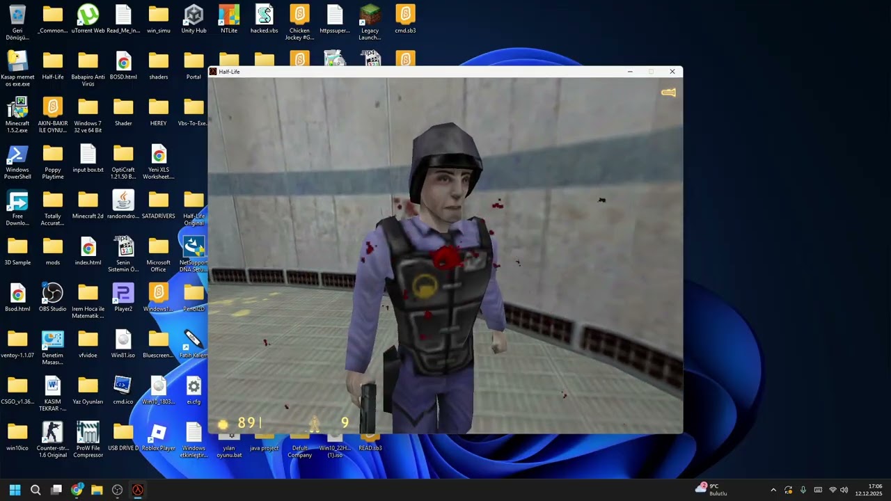Open the Unity Hub desktop shortcut
891x501 pixels.
[x=194, y=19]
